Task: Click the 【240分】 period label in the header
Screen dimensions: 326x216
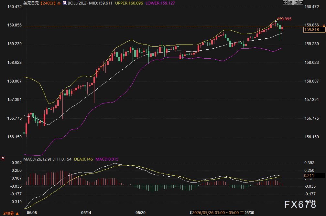Action: pyautogui.click(x=48, y=3)
